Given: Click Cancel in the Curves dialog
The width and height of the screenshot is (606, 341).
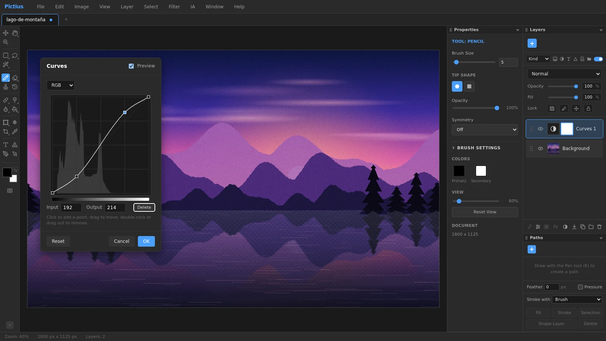Looking at the screenshot, I should pos(122,241).
